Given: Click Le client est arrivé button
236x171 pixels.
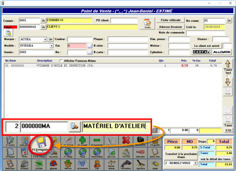Looking at the screenshot, I should coord(206,46).
